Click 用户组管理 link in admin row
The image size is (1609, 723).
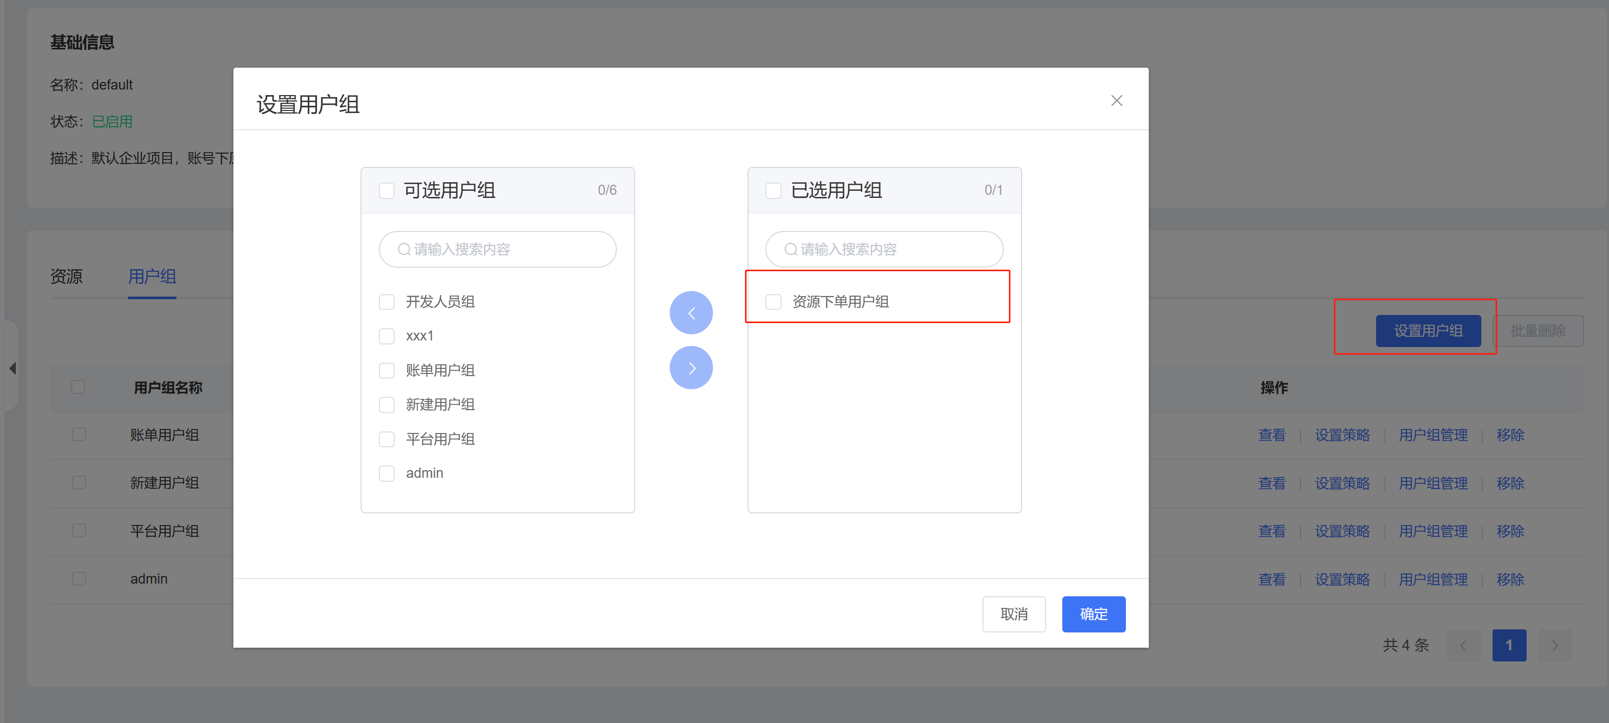coord(1433,580)
